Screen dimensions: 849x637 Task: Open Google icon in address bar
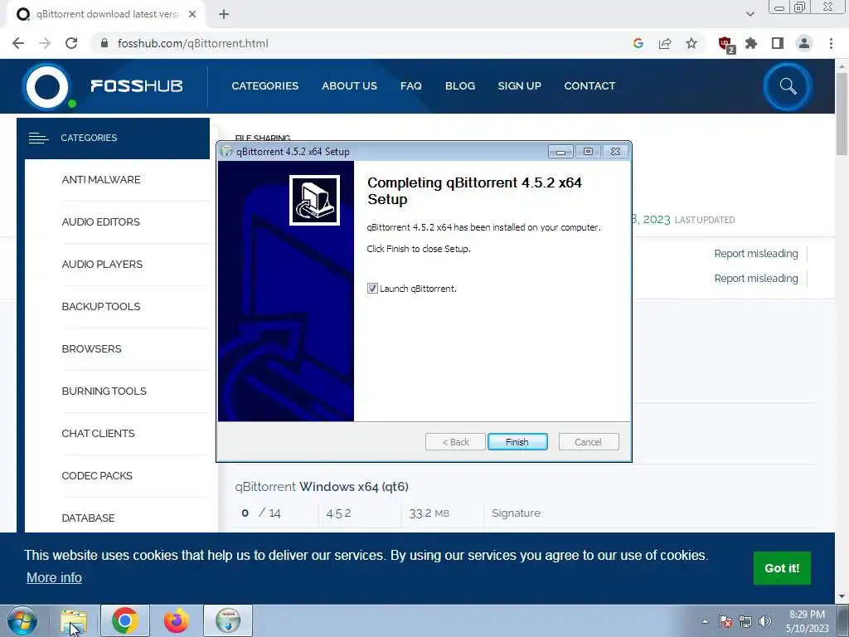click(638, 43)
